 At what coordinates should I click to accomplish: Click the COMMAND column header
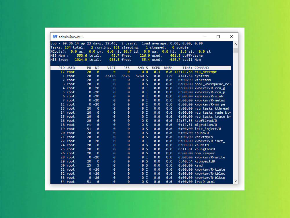[x=202, y=68]
